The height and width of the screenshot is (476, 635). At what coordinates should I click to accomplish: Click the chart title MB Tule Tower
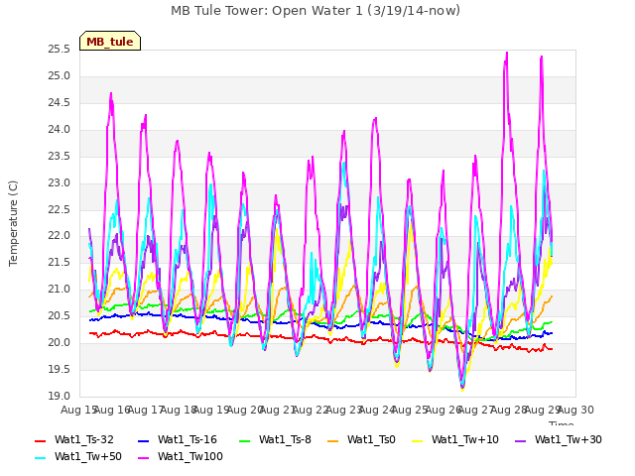tap(316, 11)
